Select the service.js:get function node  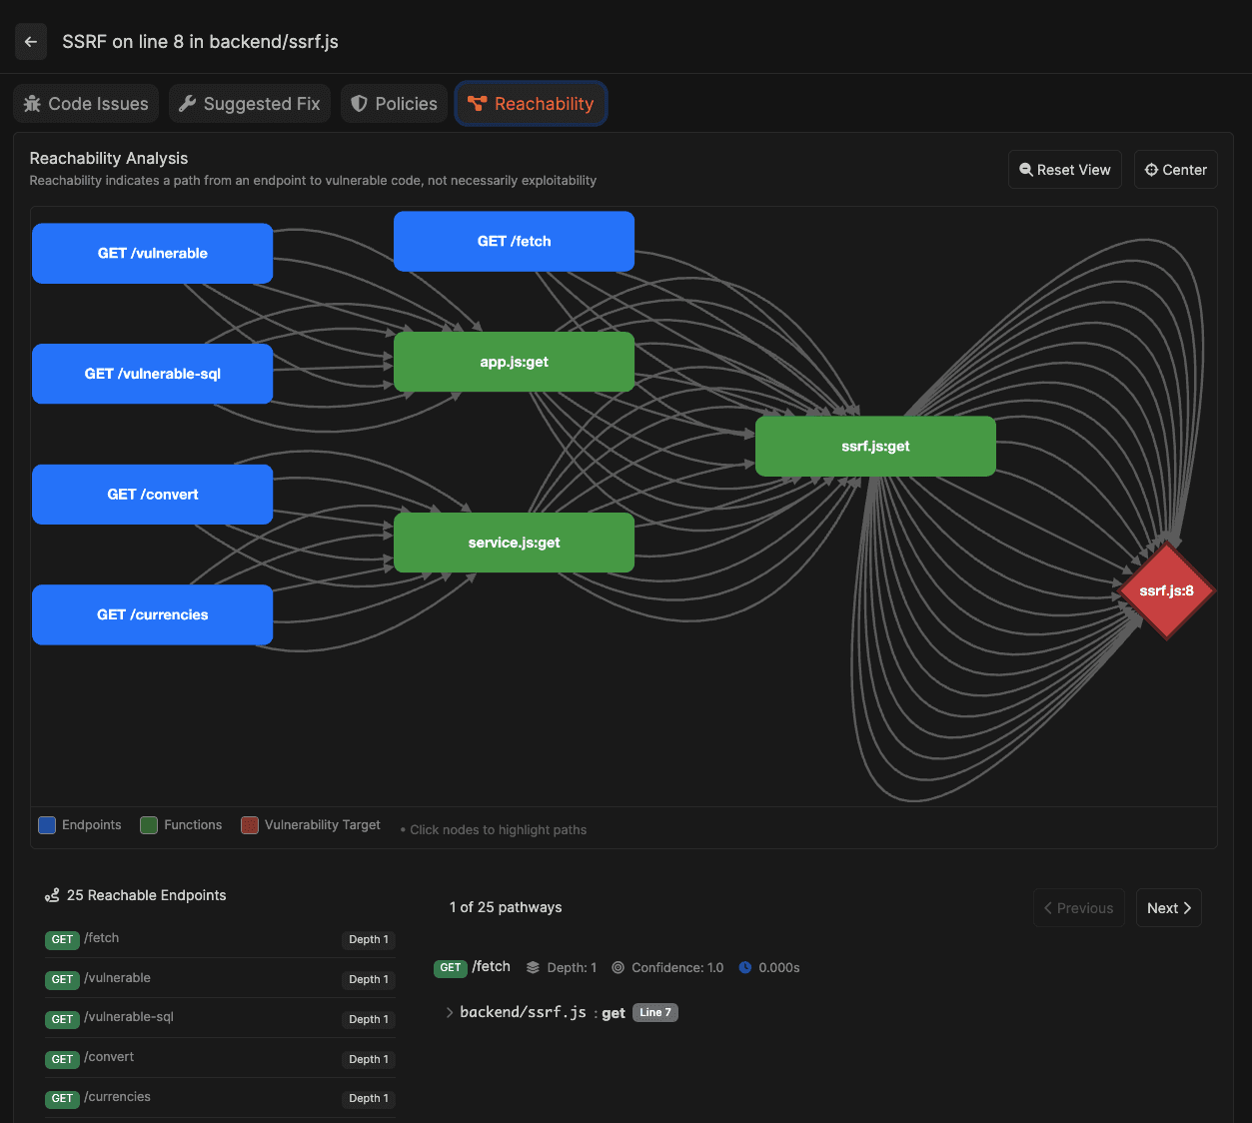point(514,543)
